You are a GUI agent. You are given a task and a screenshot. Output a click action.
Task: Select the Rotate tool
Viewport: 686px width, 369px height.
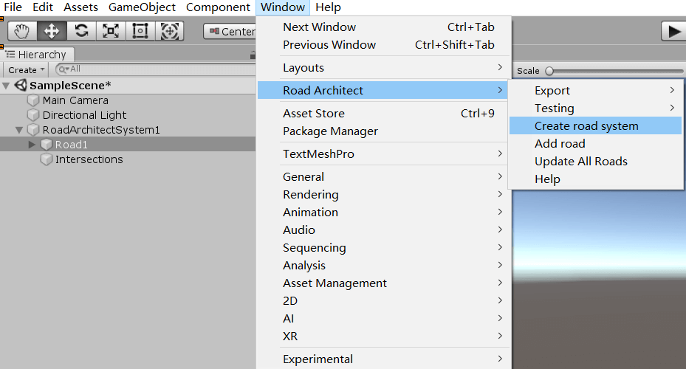coord(82,31)
